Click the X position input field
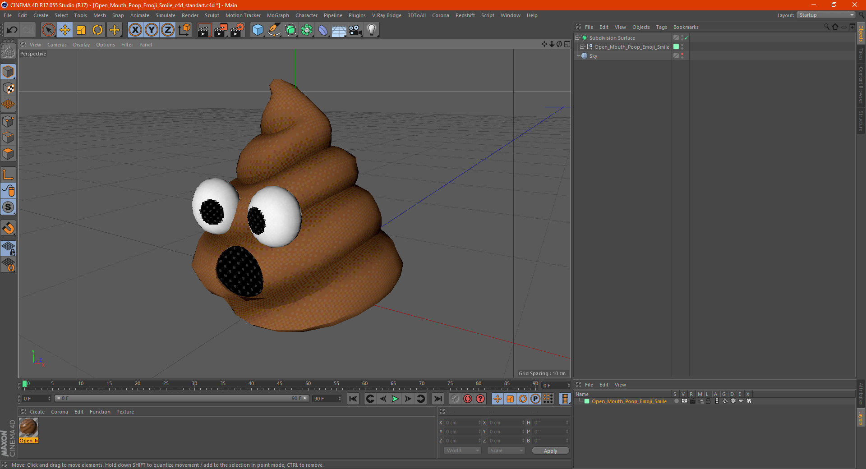 [463, 423]
